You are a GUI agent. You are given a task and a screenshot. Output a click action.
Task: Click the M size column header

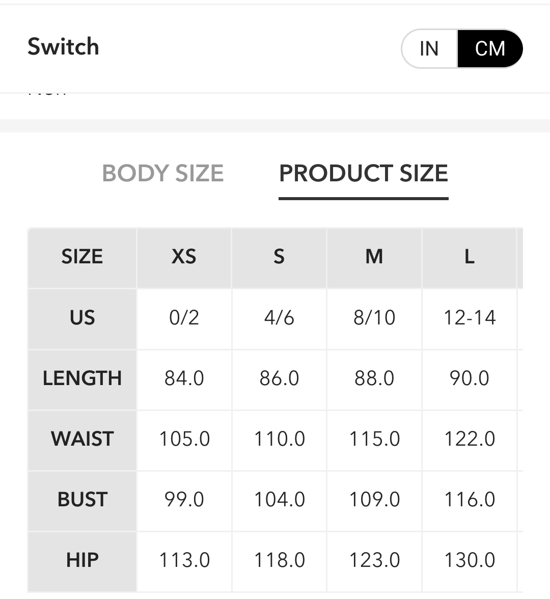click(x=374, y=257)
